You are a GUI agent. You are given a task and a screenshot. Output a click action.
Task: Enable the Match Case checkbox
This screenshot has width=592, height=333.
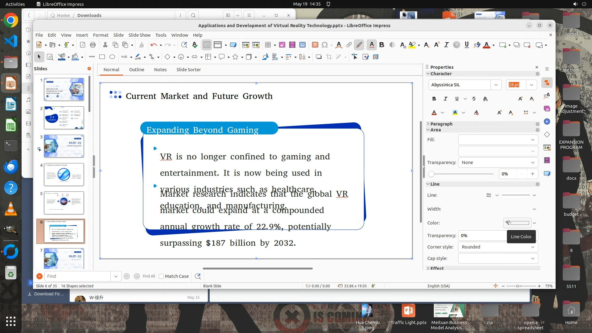pyautogui.click(x=161, y=276)
